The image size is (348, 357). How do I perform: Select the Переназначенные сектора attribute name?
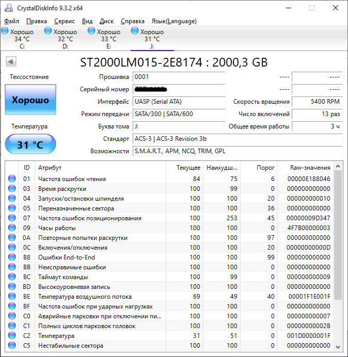coord(76,208)
